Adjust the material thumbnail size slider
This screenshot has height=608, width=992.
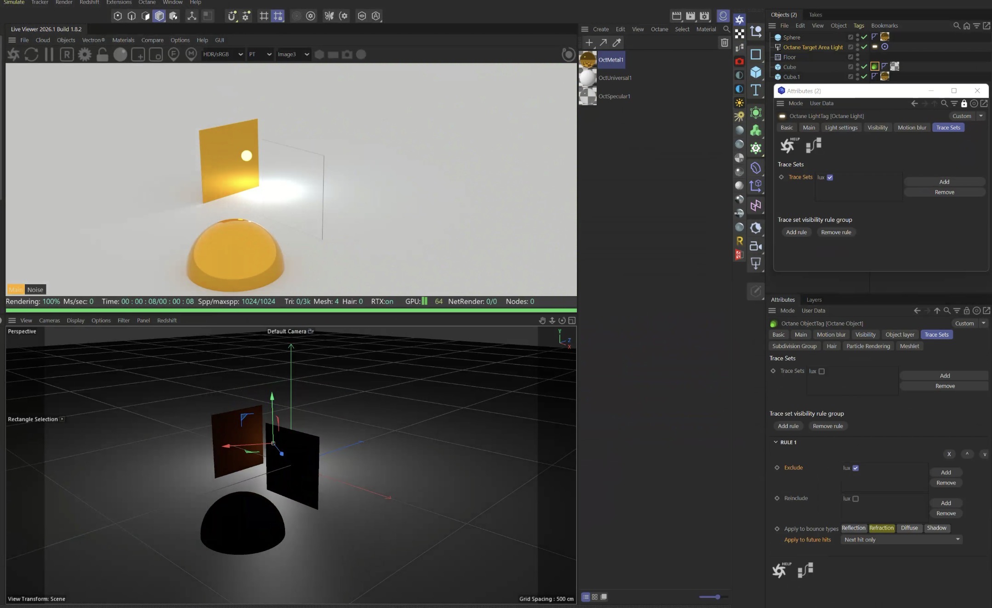click(x=717, y=597)
